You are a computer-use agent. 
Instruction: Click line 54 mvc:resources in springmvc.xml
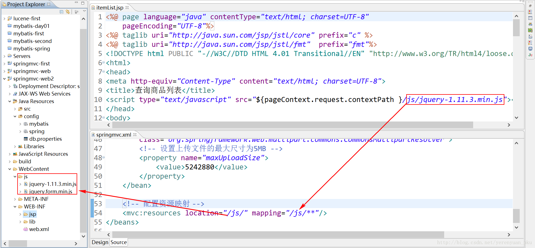click(x=225, y=213)
